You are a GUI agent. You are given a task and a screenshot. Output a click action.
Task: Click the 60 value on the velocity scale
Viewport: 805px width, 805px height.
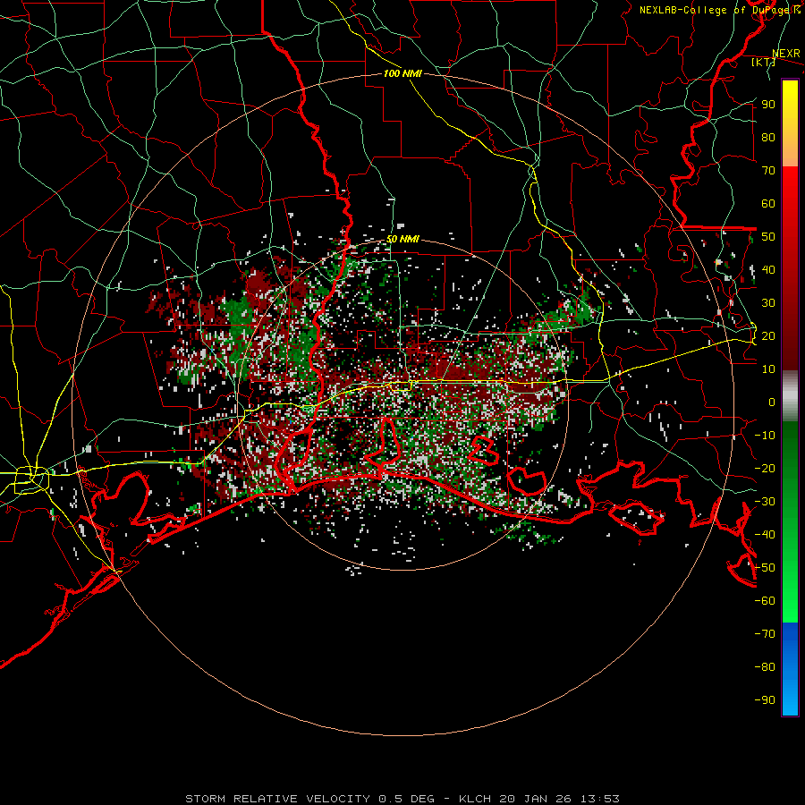[x=768, y=204]
